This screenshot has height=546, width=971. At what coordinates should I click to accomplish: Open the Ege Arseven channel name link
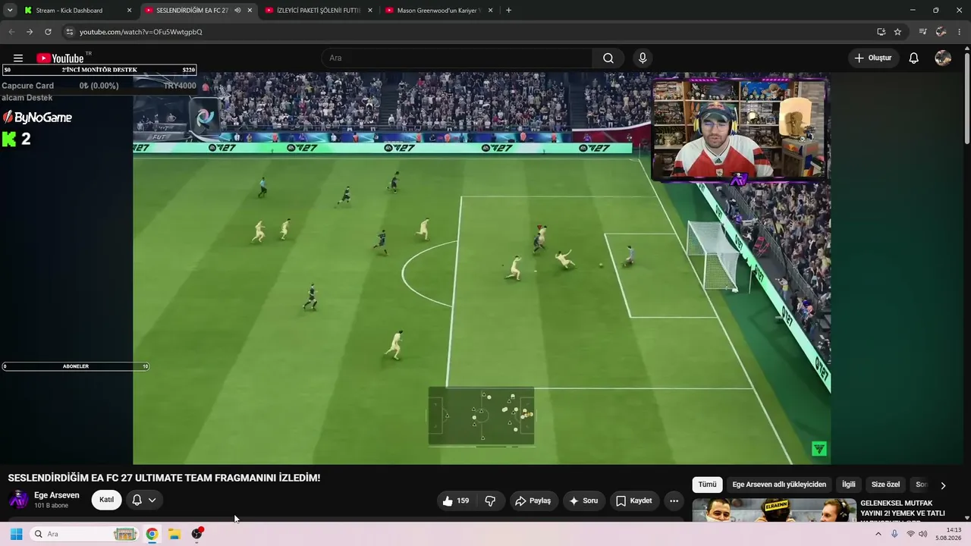click(57, 495)
